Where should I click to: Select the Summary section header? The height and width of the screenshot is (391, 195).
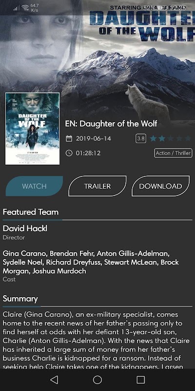[20, 299]
